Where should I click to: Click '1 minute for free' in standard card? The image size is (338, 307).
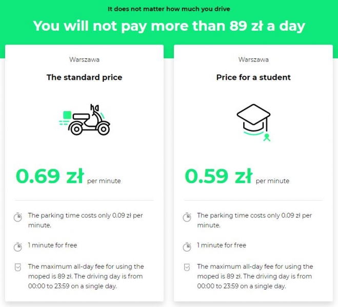[x=52, y=245]
